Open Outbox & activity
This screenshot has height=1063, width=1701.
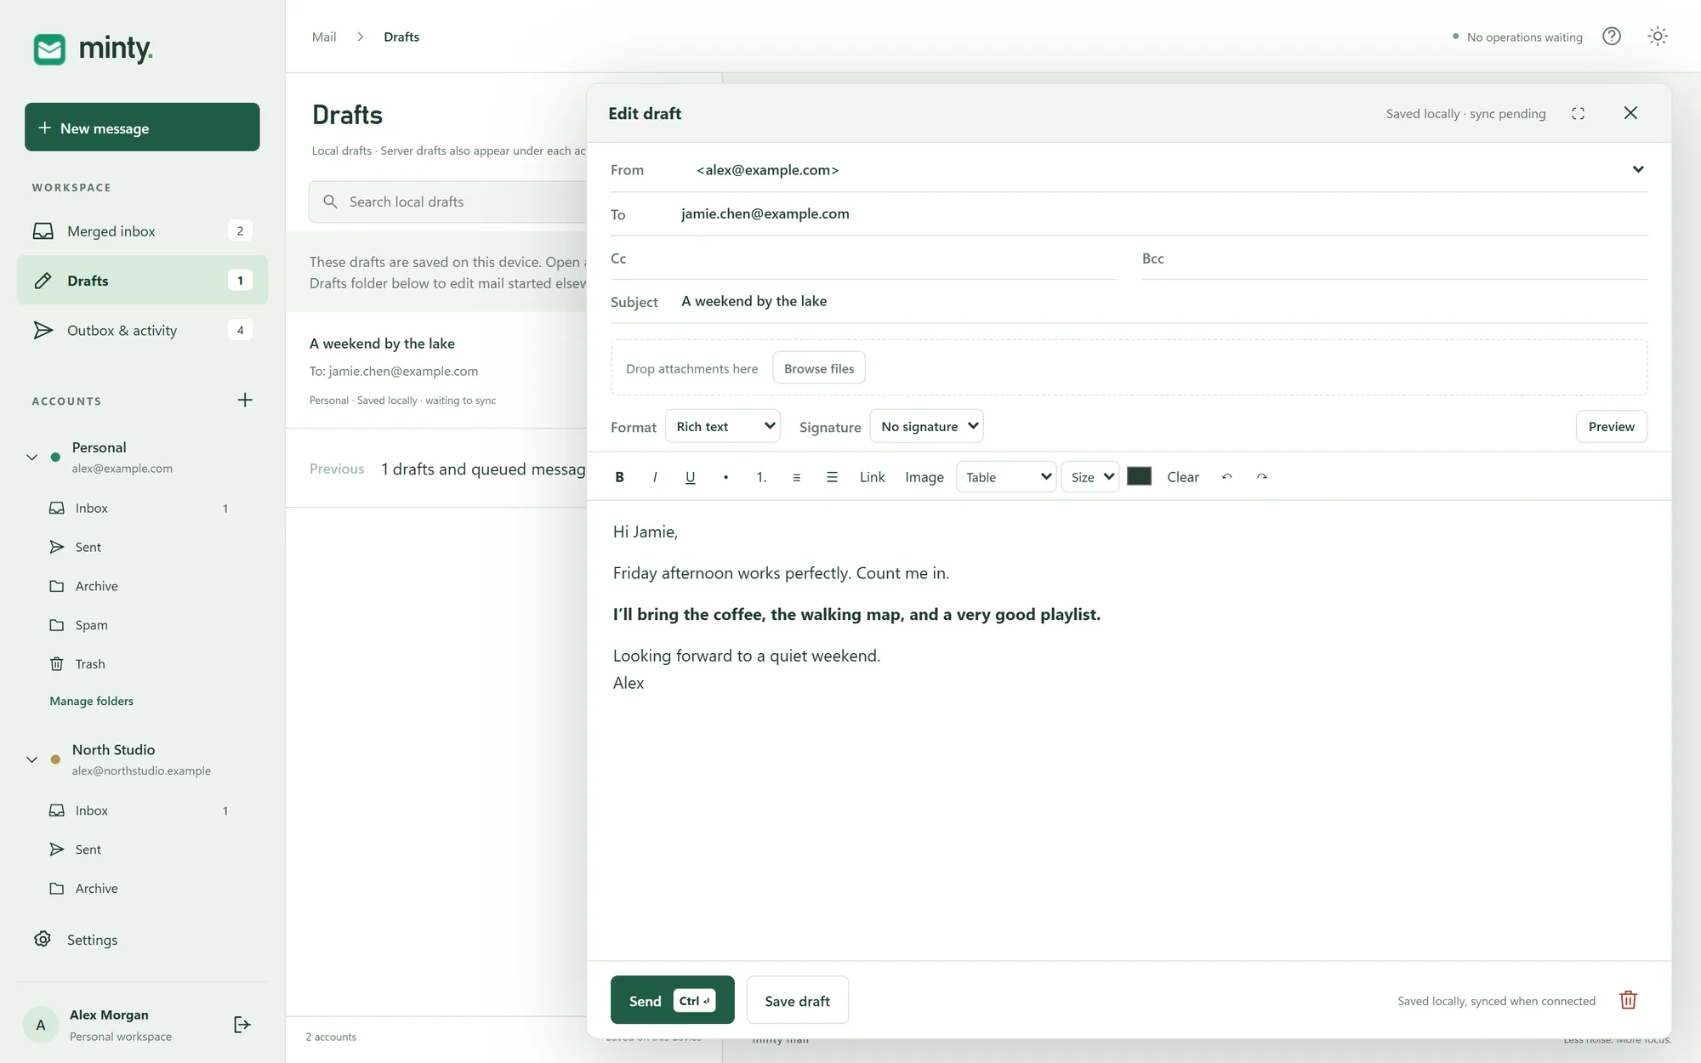[142, 330]
